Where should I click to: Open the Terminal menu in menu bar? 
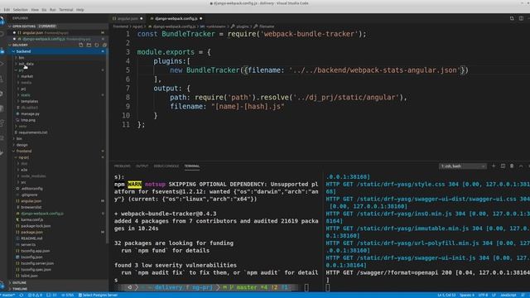point(66,10)
